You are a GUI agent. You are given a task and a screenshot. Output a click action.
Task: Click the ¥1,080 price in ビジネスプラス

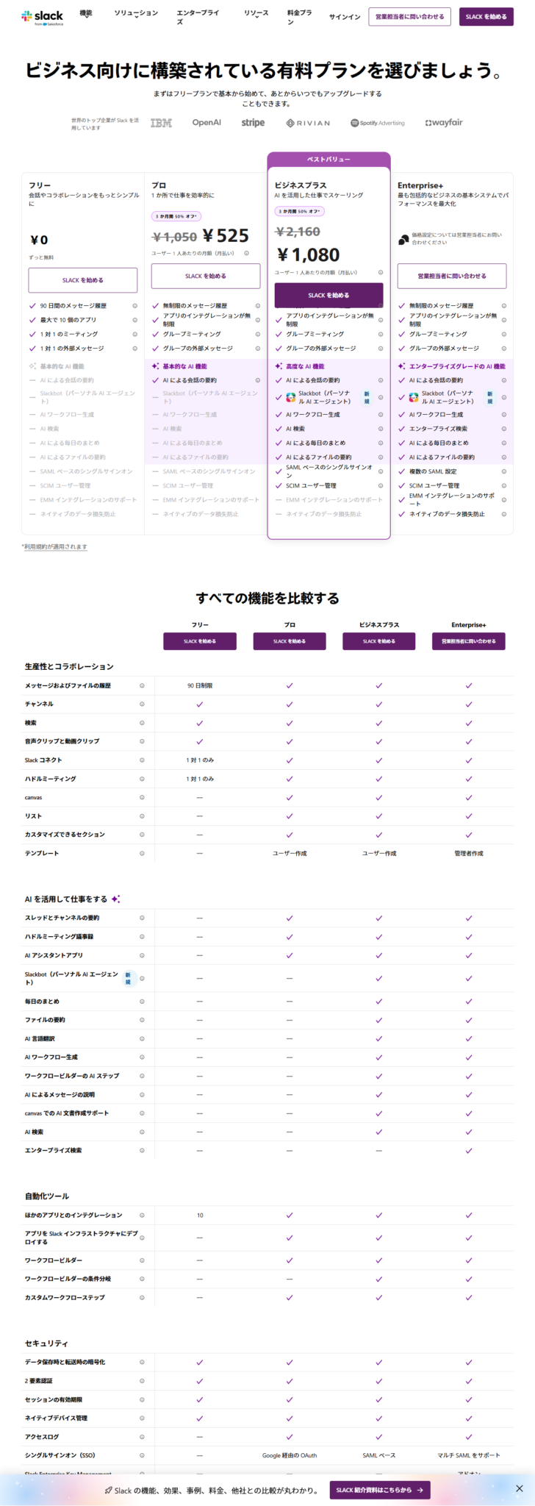coord(309,255)
